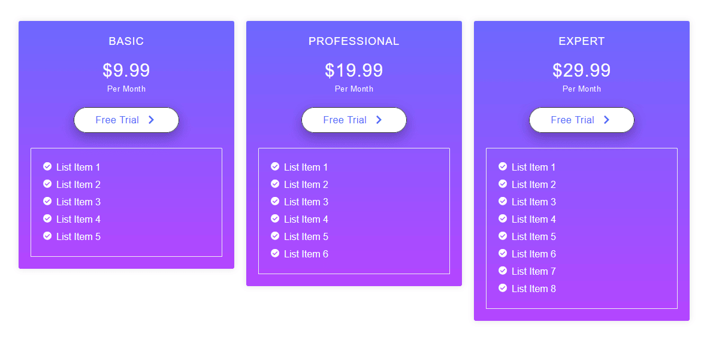Click the EXPERT plan heading
710x340 pixels.
tap(581, 41)
